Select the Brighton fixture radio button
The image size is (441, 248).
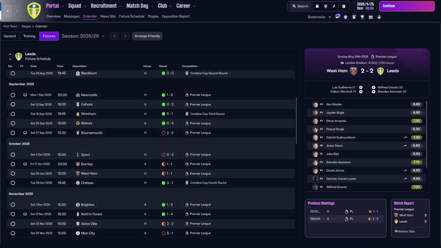point(13,205)
